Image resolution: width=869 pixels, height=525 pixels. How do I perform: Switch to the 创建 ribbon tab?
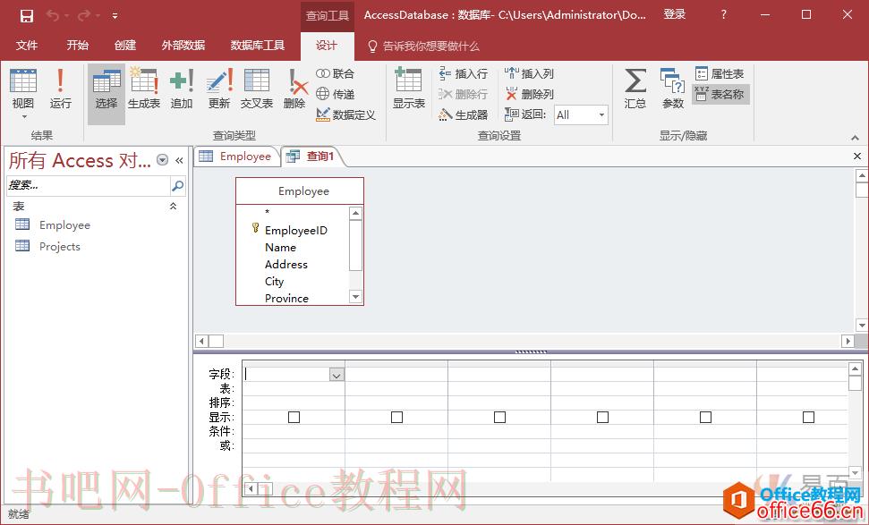point(125,46)
